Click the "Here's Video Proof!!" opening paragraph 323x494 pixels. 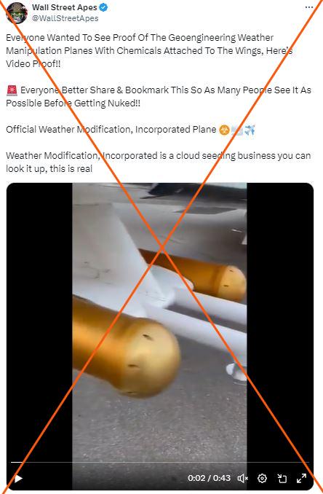149,51
